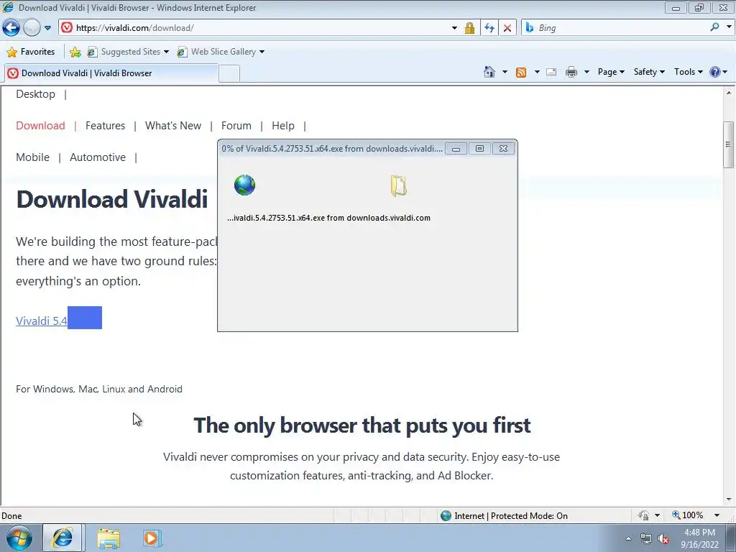Open a new blank tab
Screen dimensions: 736x552
[x=229, y=74]
